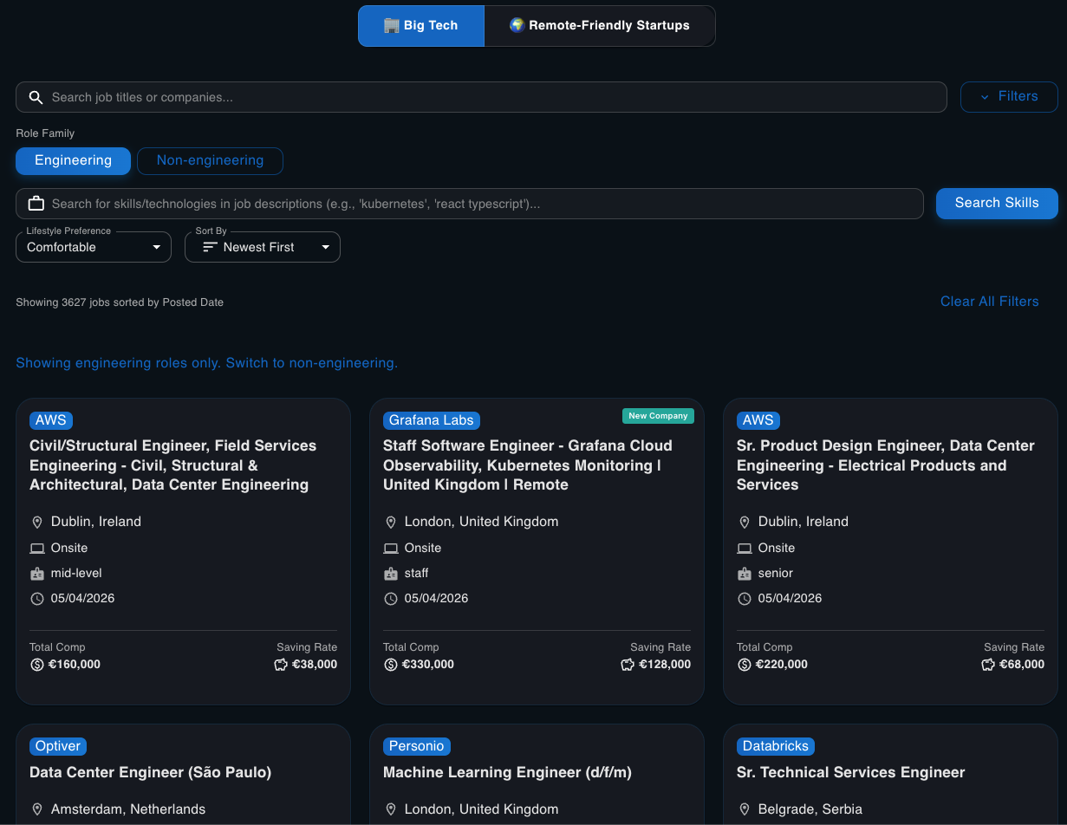This screenshot has height=825, width=1067.
Task: Click the laptop icon on Civil/Structural Engineer card
Action: pyautogui.click(x=37, y=549)
